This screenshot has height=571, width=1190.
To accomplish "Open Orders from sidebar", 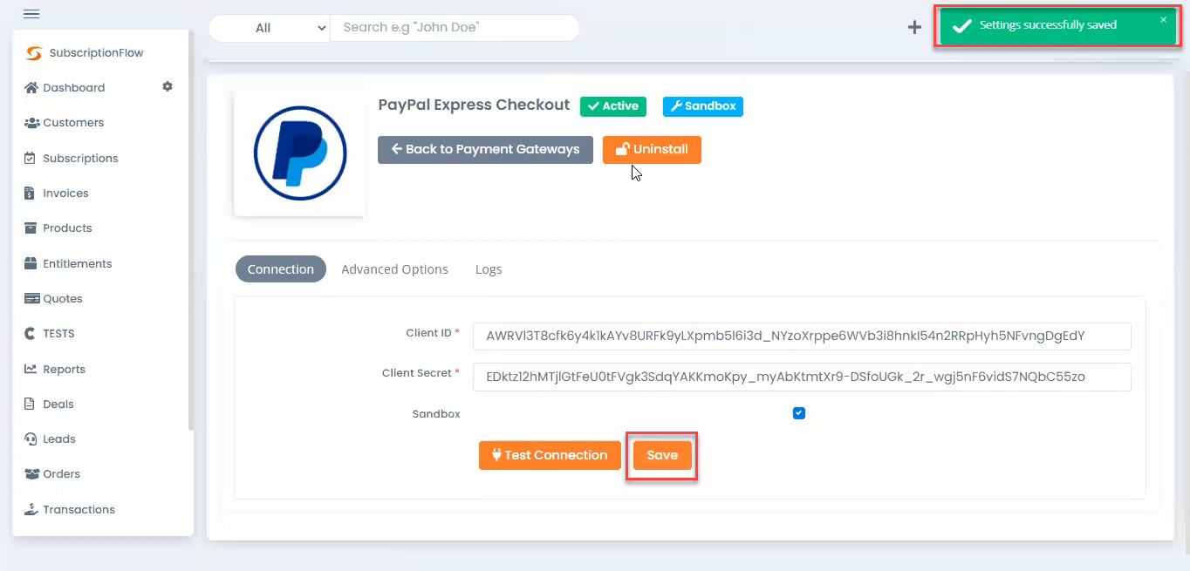I will coord(62,473).
